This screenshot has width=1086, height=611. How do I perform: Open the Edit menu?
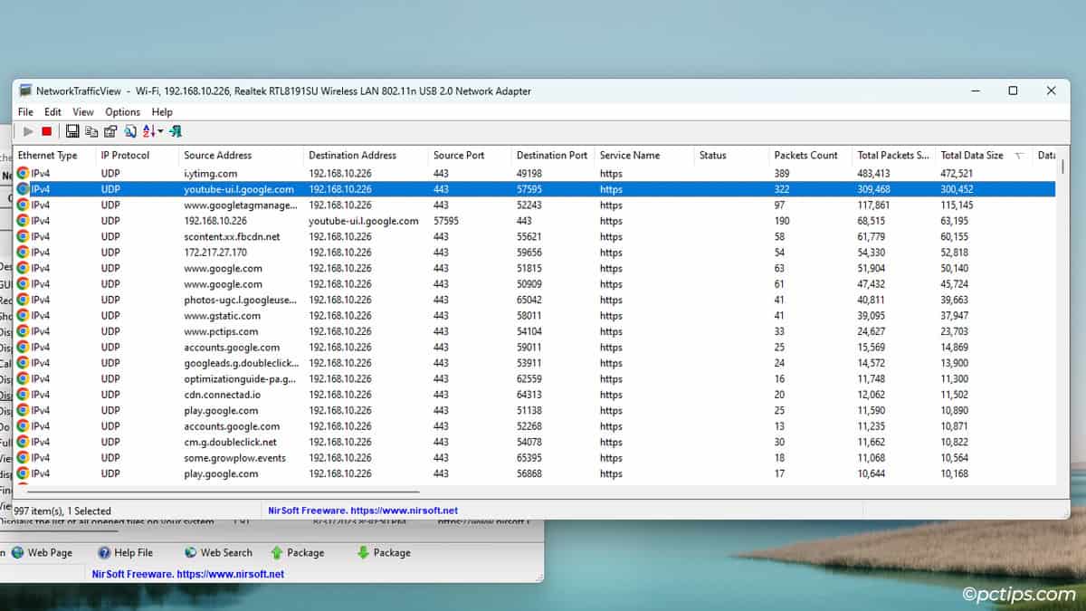53,112
